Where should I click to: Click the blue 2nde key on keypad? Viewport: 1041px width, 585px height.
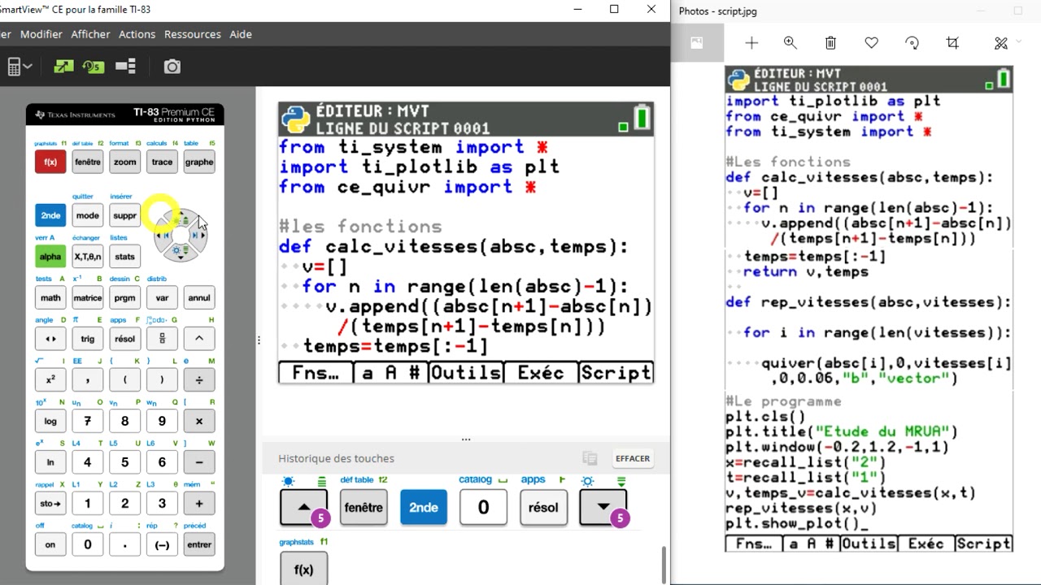click(x=50, y=215)
